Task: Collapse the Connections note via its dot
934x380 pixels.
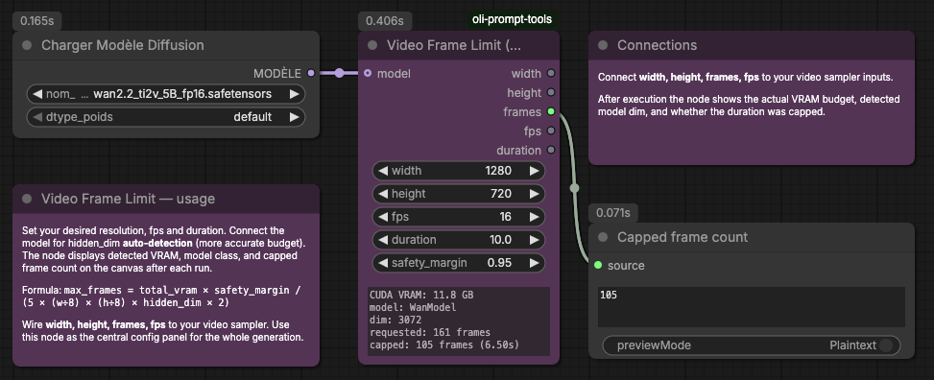Action: coord(603,45)
